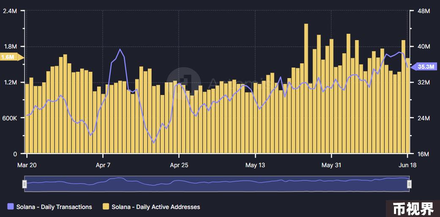The image size is (440, 217).
Task: Click the 1.2M left axis label
Action: pyautogui.click(x=10, y=82)
